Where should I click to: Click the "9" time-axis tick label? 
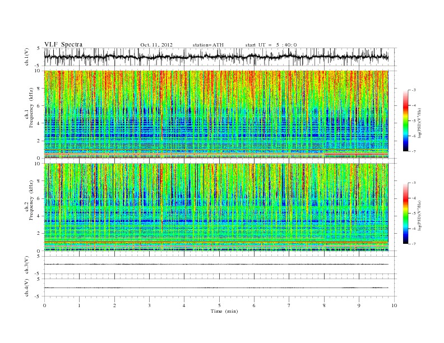[359, 305]
